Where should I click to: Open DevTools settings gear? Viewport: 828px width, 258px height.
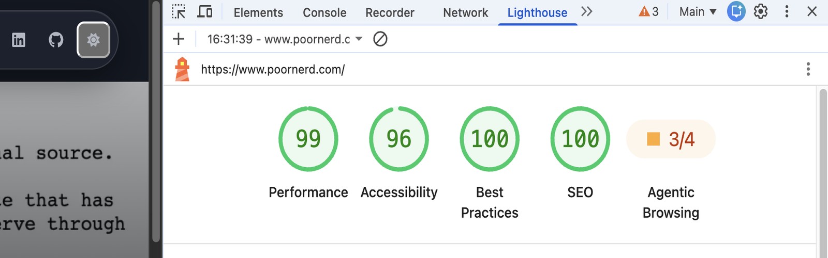tap(761, 11)
